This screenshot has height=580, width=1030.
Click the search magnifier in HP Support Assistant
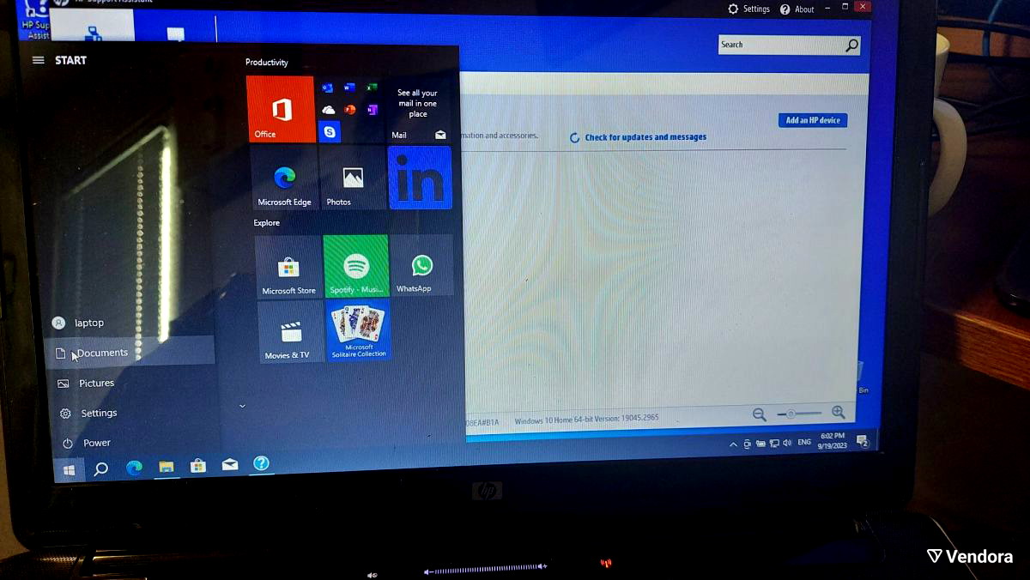pyautogui.click(x=851, y=45)
